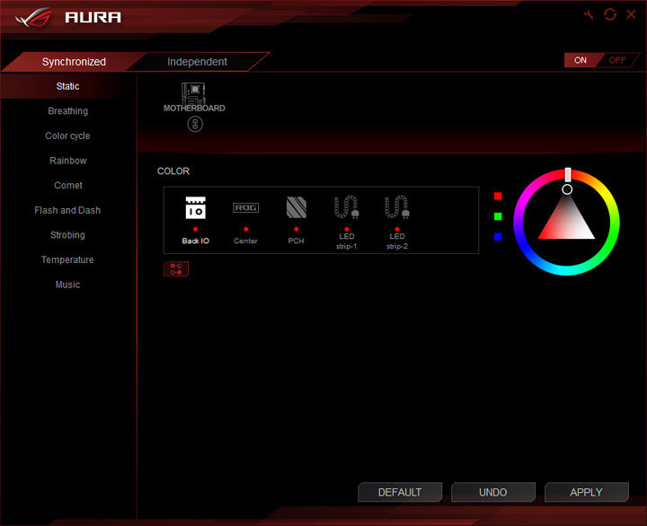The image size is (647, 526).
Task: Choose the Strobing effect
Action: pos(67,235)
